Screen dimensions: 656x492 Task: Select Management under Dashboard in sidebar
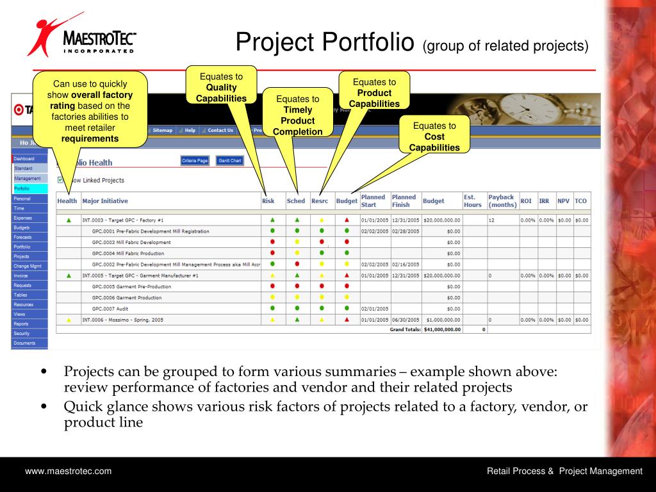(x=30, y=178)
